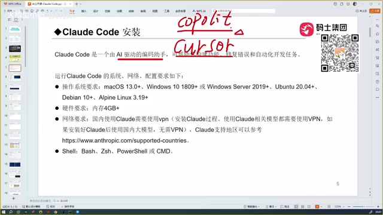Open 智能美化 smart beautify dropdown
The height and width of the screenshot is (215, 383).
[x=251, y=207]
